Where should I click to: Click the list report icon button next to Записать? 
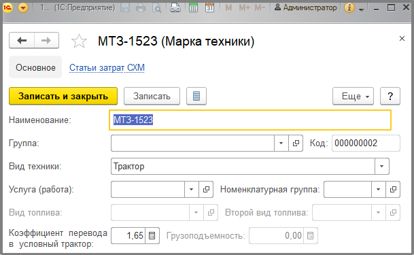[x=196, y=96]
